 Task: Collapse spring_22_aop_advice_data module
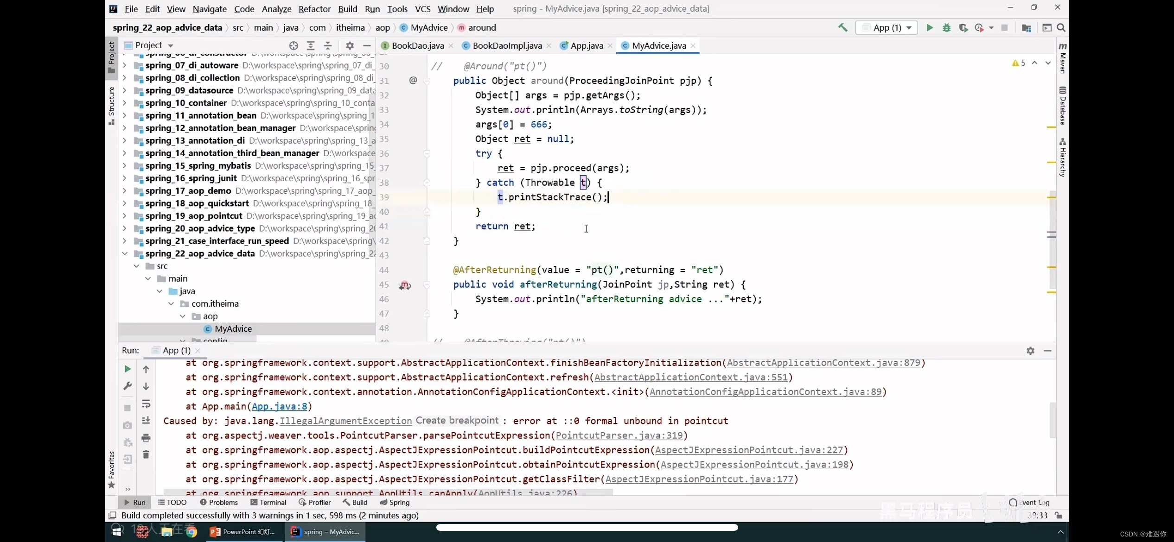[x=124, y=253]
